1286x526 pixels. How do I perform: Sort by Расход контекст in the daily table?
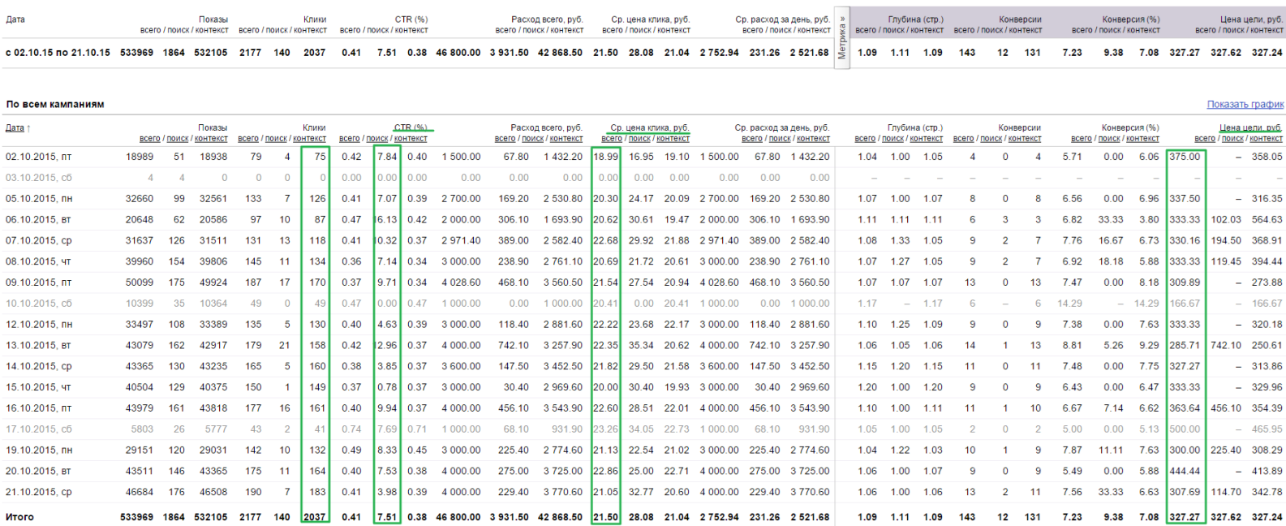click(566, 139)
